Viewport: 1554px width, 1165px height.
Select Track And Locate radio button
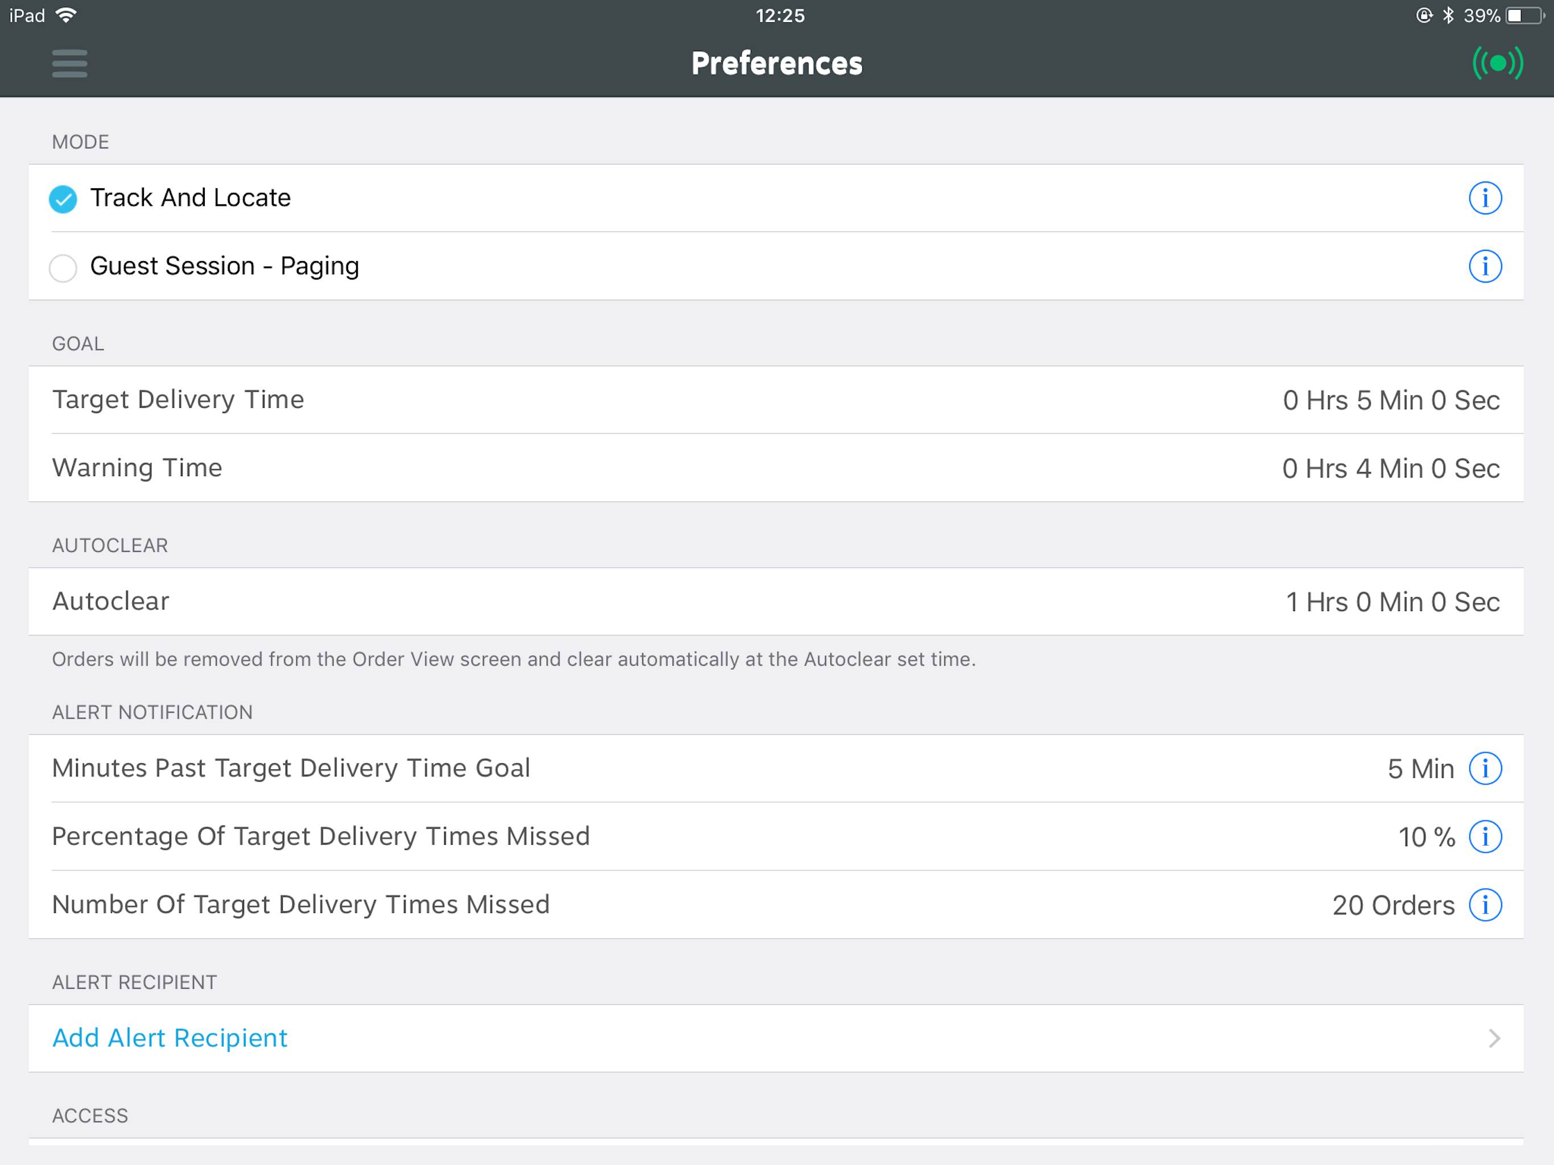(63, 199)
